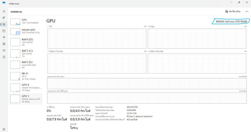Click the NVIDIA GeForce GTX 950M title text
Viewport: 251px width, 132px height.
[x=231, y=21]
